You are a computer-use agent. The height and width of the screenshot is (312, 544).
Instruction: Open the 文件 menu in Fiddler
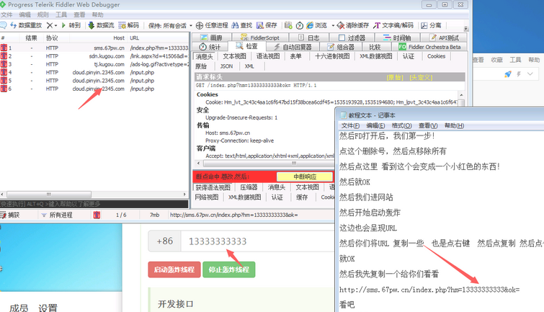6,14
